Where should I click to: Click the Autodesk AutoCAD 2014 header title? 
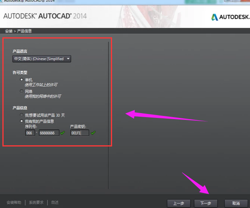[x=45, y=16]
